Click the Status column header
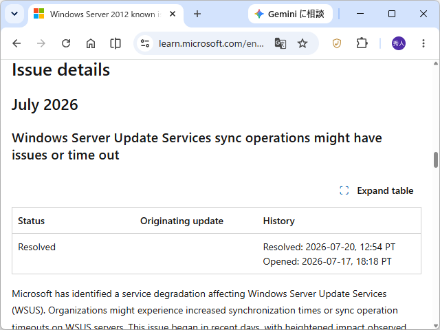The image size is (440, 330). coord(31,221)
